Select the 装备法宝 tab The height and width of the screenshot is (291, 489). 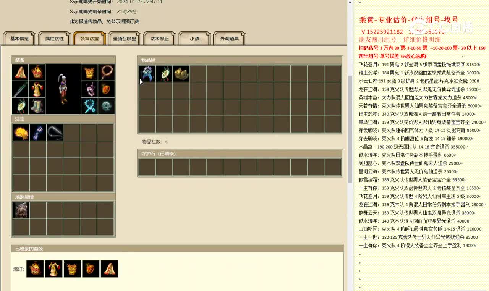tap(89, 39)
